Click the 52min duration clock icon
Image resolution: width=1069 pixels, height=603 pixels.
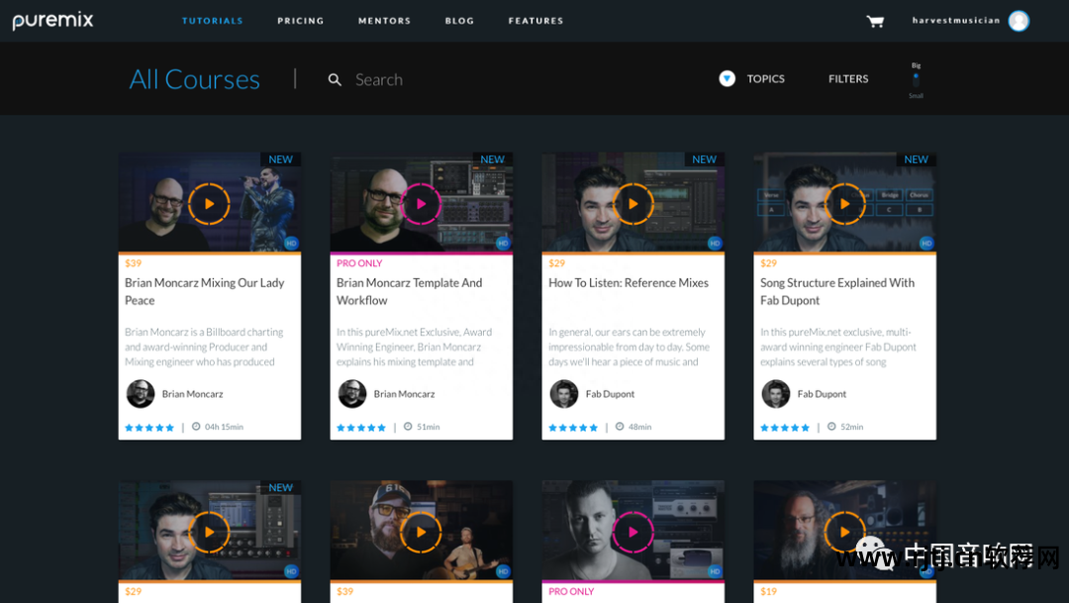click(831, 427)
